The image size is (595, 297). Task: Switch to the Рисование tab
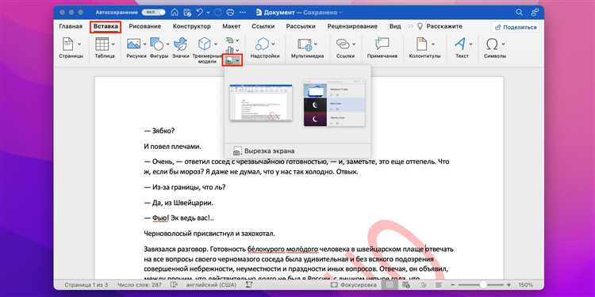[145, 26]
